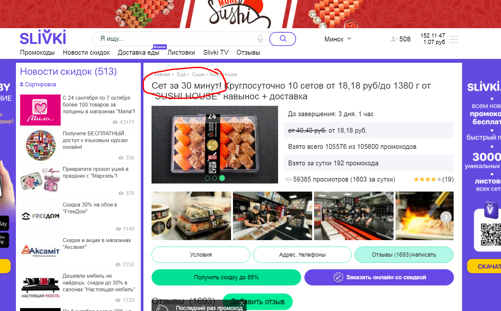Click the Slivki logo
This screenshot has width=501, height=311.
[43, 37]
